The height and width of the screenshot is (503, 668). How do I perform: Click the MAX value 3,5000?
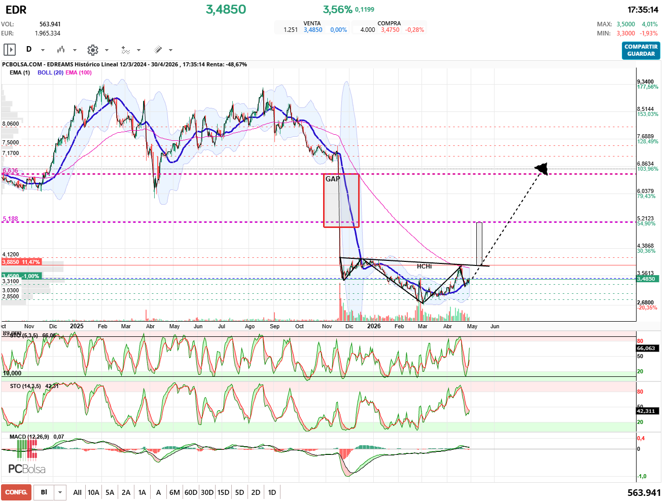626,24
